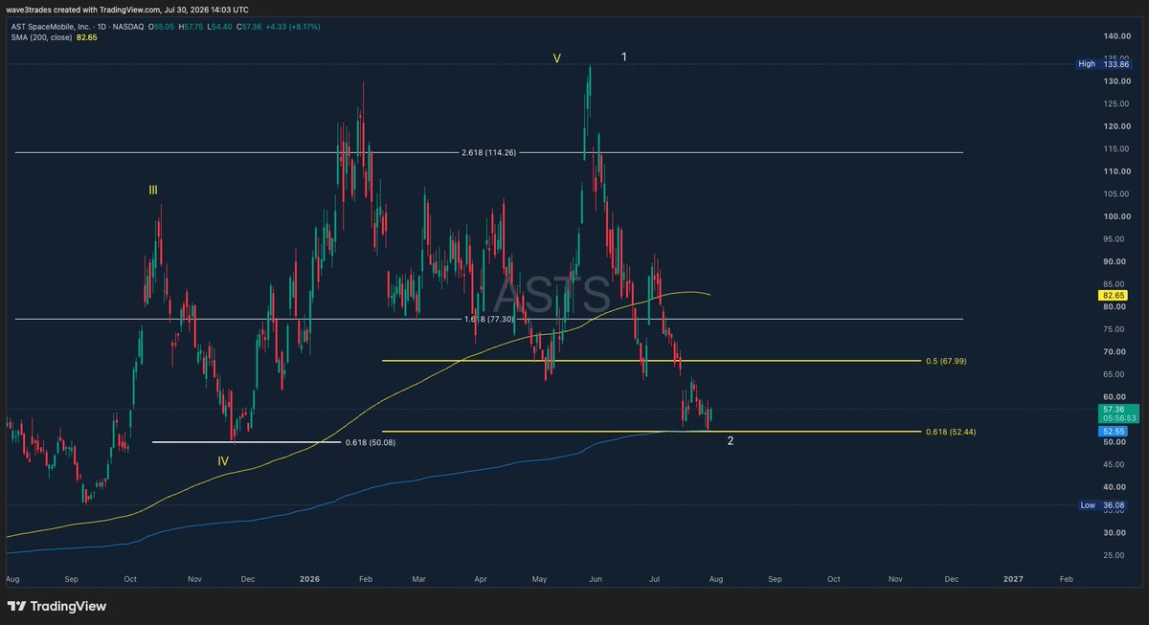
Task: Click the 2.618 (114.26) Fibonacci label
Action: click(488, 152)
